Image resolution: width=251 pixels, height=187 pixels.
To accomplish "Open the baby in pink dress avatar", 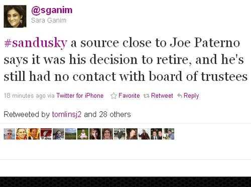I will pyautogui.click(x=83, y=134).
